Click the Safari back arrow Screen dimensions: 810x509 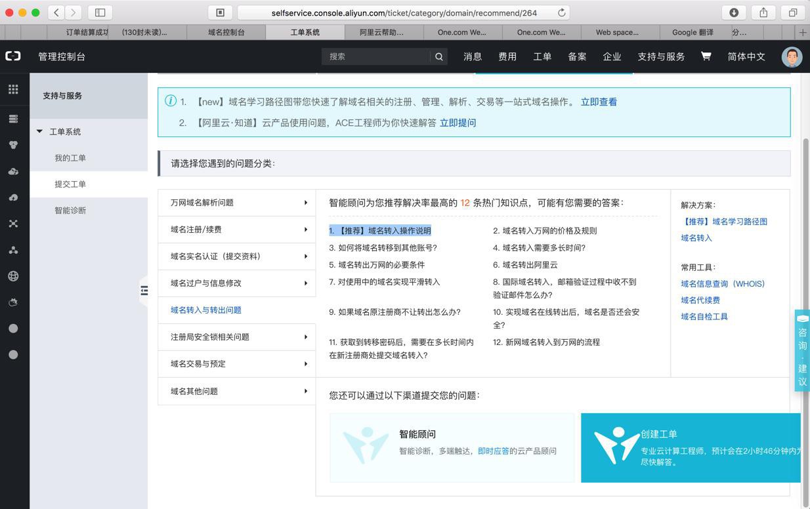tap(57, 12)
